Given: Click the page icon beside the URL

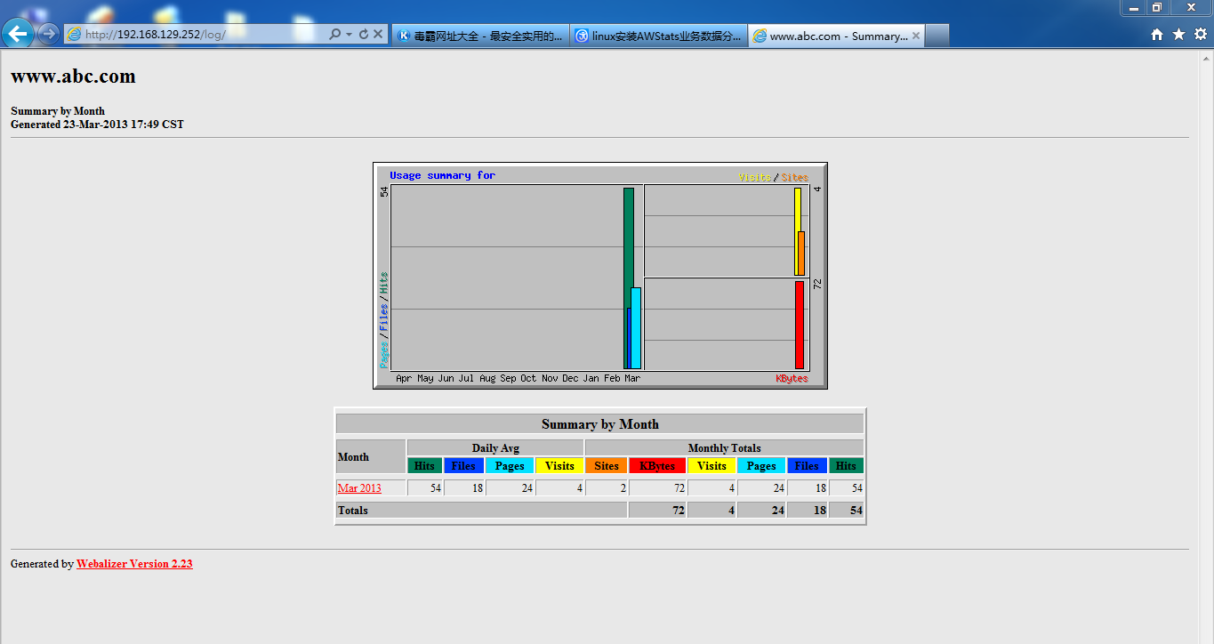Looking at the screenshot, I should coord(75,34).
